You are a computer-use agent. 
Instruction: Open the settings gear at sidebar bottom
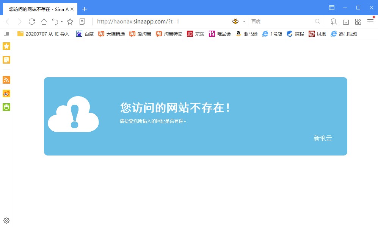pos(6,220)
